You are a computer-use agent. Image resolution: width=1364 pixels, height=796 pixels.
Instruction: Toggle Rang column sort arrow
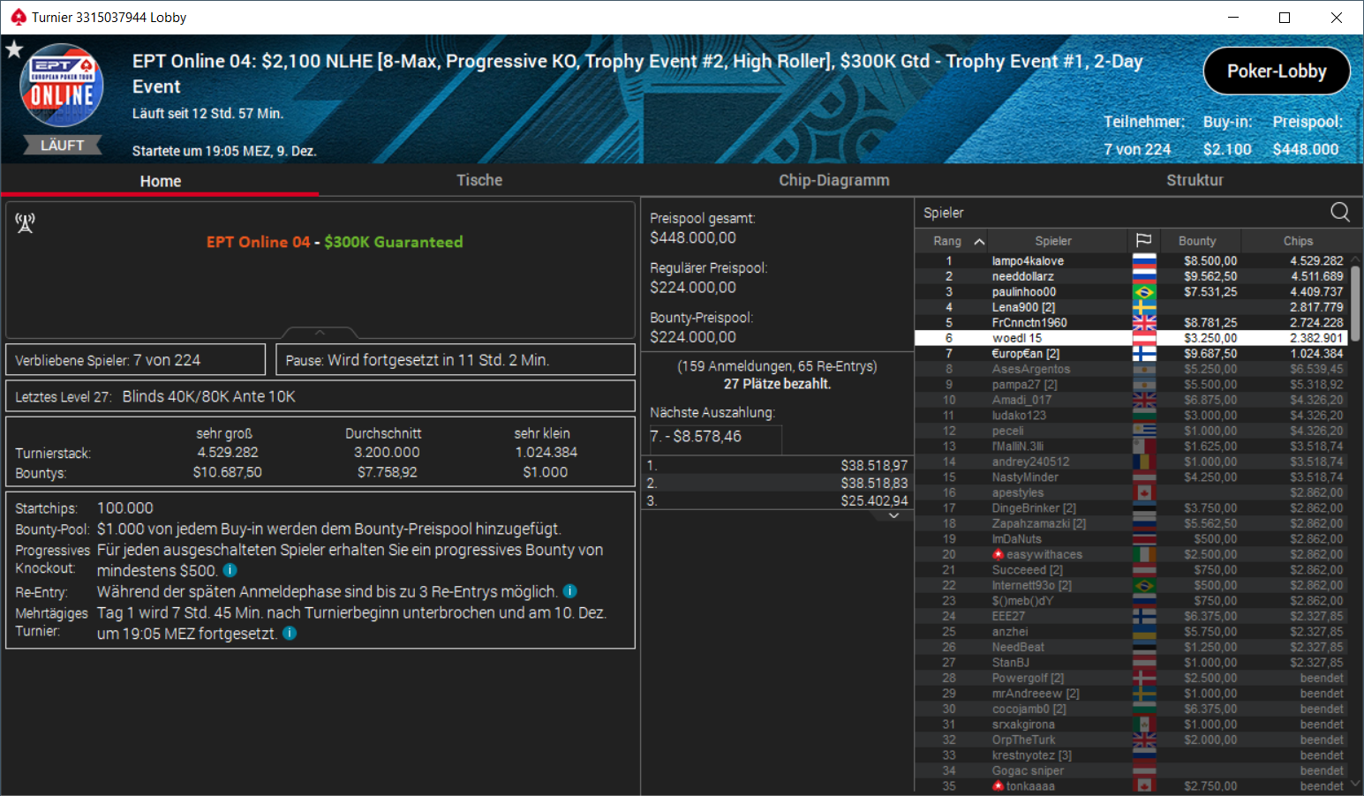pyautogui.click(x=979, y=241)
